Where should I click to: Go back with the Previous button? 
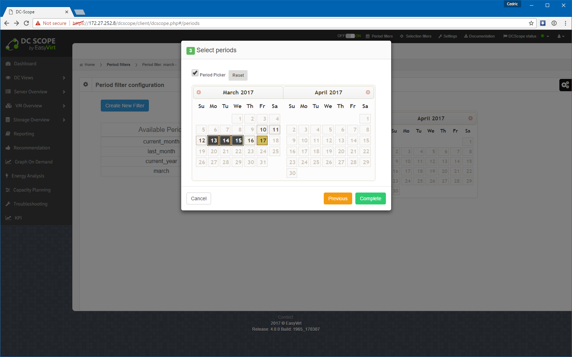[x=337, y=198]
